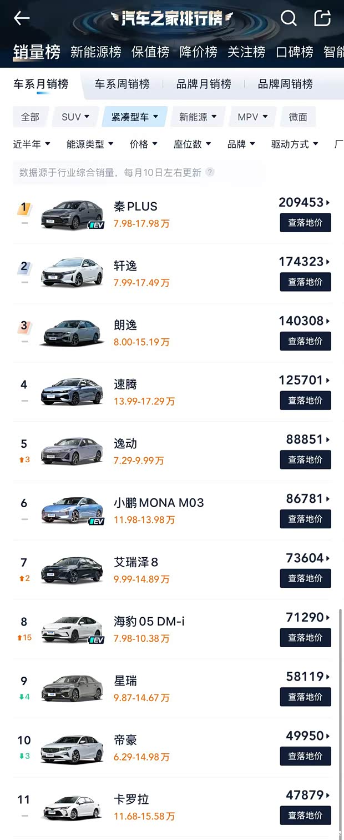This screenshot has width=344, height=840.
Task: Select the 全部 filter chip
Action: pos(31,117)
